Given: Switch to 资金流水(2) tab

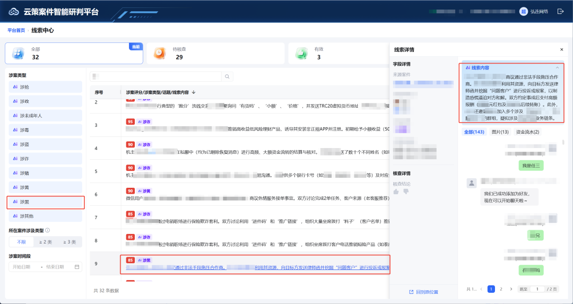Looking at the screenshot, I should [527, 132].
